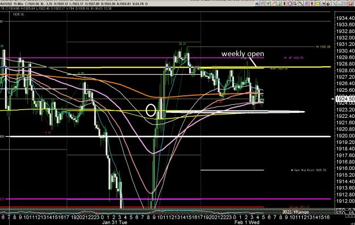
Task: Click the red circle with minus icon
Action: (x=290, y=4)
